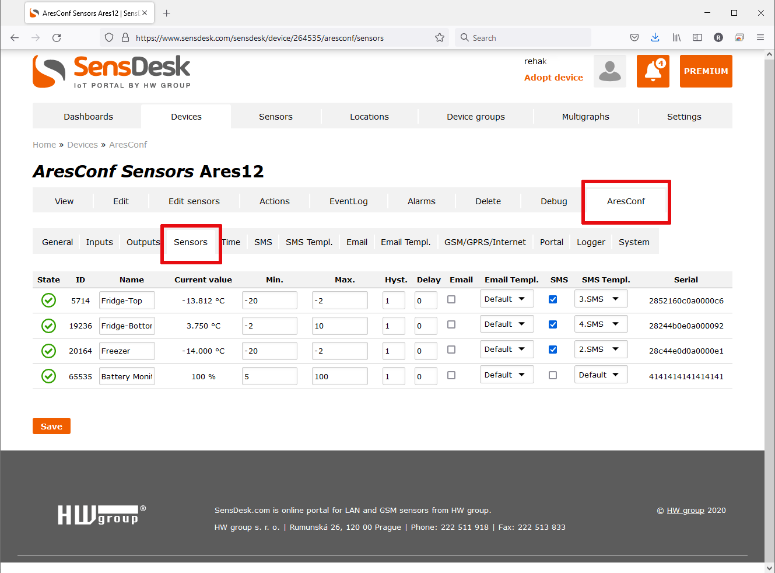Image resolution: width=775 pixels, height=573 pixels.
Task: Enable Email checkbox for Battery Monitor
Action: click(x=451, y=375)
